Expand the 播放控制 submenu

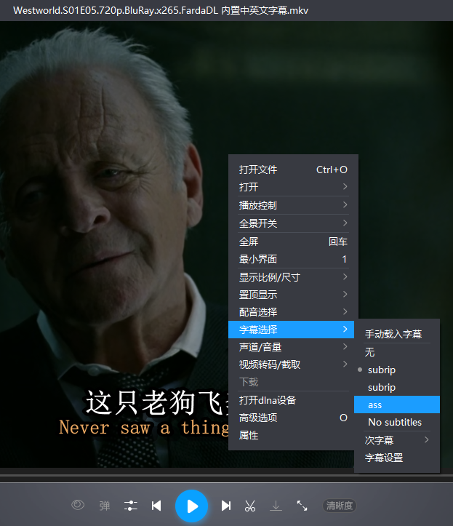pos(293,205)
